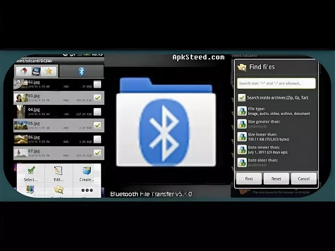
Task: Open the File type filter
Action: [x=276, y=111]
